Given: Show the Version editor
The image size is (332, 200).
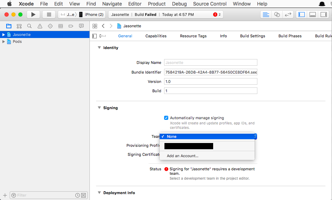Looking at the screenshot, I should click(x=288, y=15).
